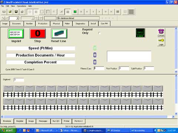Click the Digitized input field

click(x=19, y=80)
